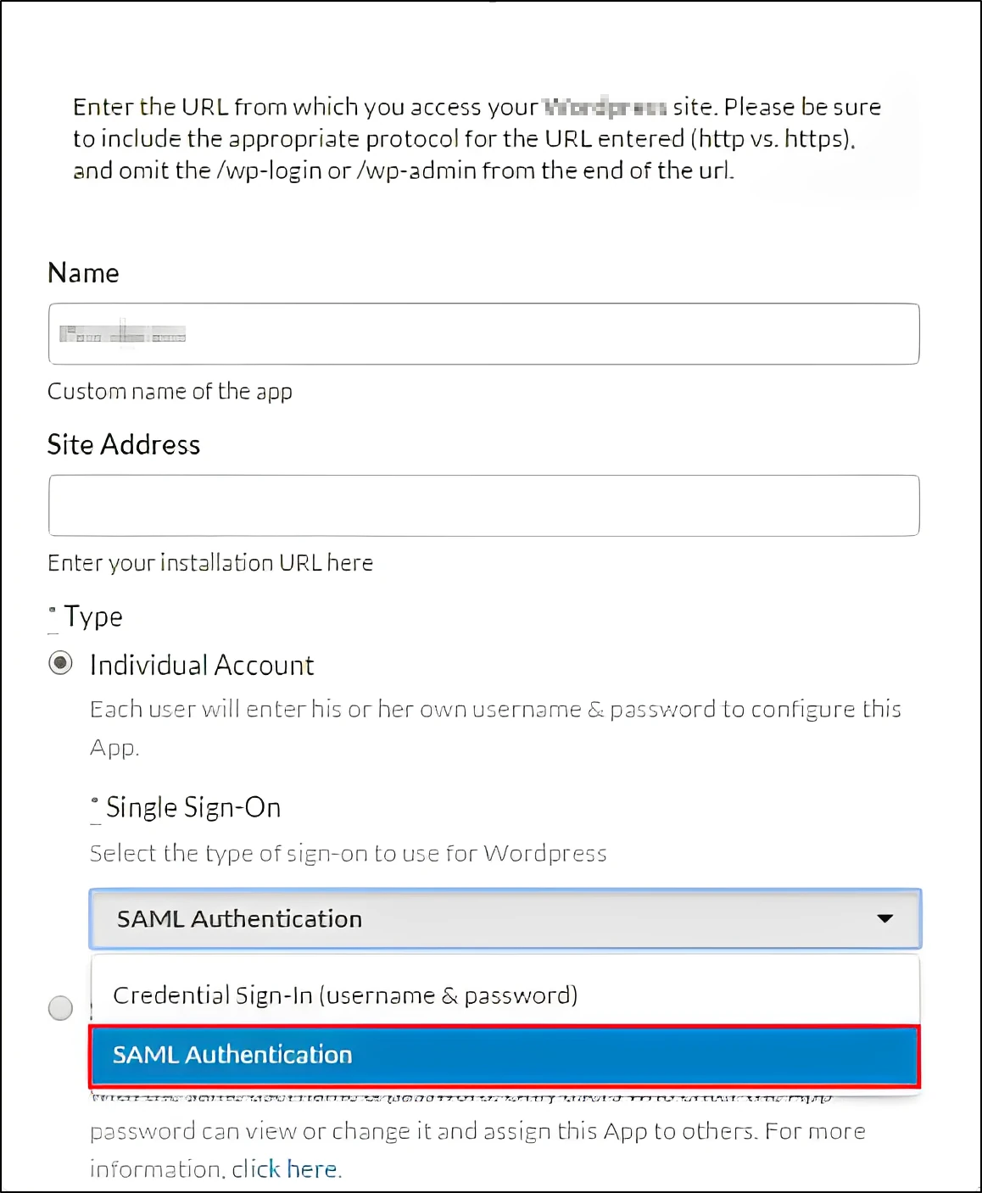Click the "Single Sign-On" heading
The height and width of the screenshot is (1193, 982).
tap(192, 807)
